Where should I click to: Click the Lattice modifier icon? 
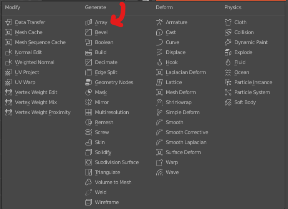click(x=159, y=82)
